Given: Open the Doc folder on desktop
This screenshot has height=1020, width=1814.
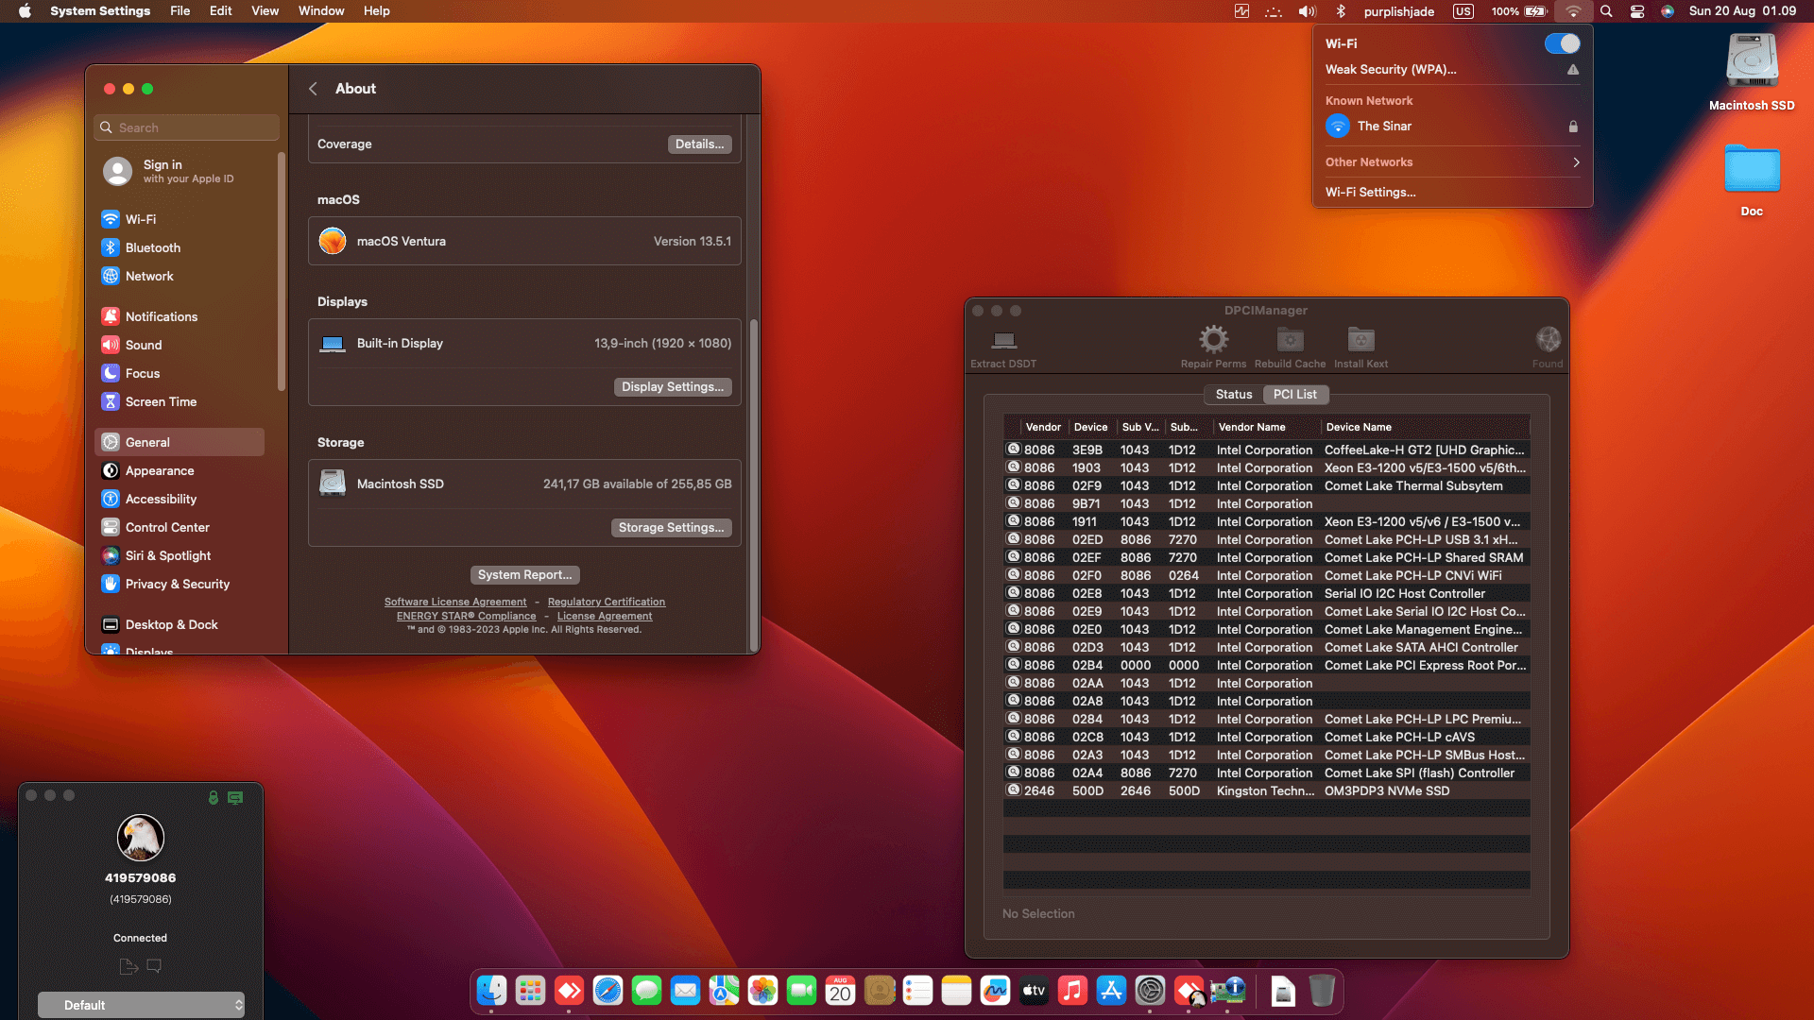Looking at the screenshot, I should (1752, 179).
